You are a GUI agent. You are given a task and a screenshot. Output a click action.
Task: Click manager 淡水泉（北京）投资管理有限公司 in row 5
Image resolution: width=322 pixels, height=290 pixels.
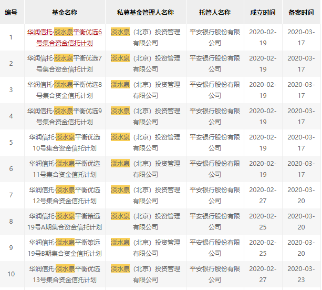click(146, 143)
